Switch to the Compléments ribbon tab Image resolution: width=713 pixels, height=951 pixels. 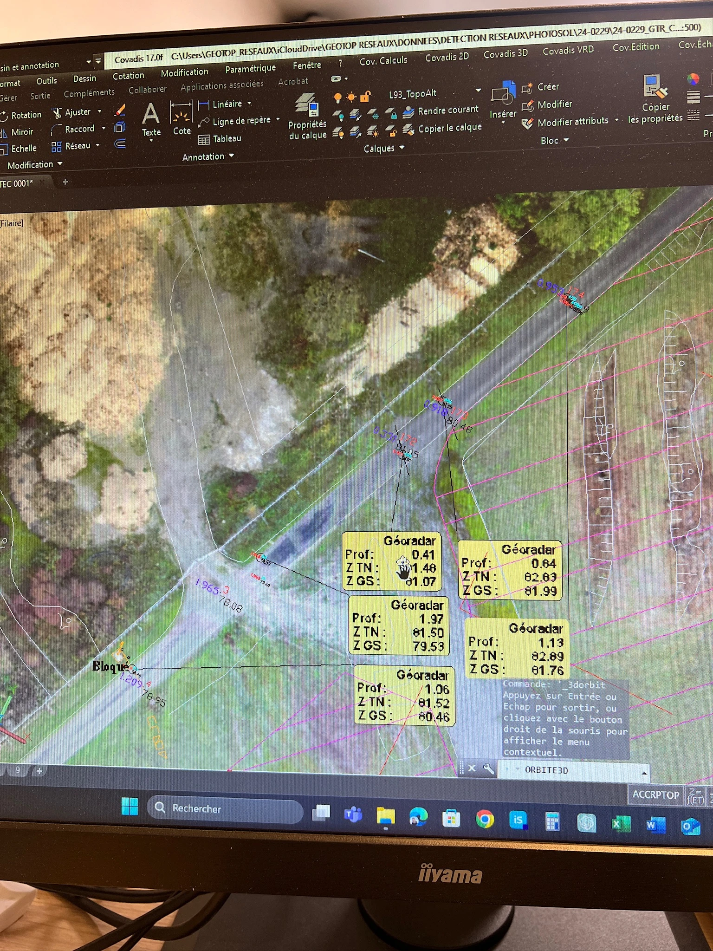(x=89, y=93)
